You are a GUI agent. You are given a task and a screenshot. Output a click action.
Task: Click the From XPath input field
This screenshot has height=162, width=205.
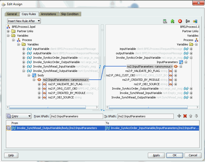77,116
